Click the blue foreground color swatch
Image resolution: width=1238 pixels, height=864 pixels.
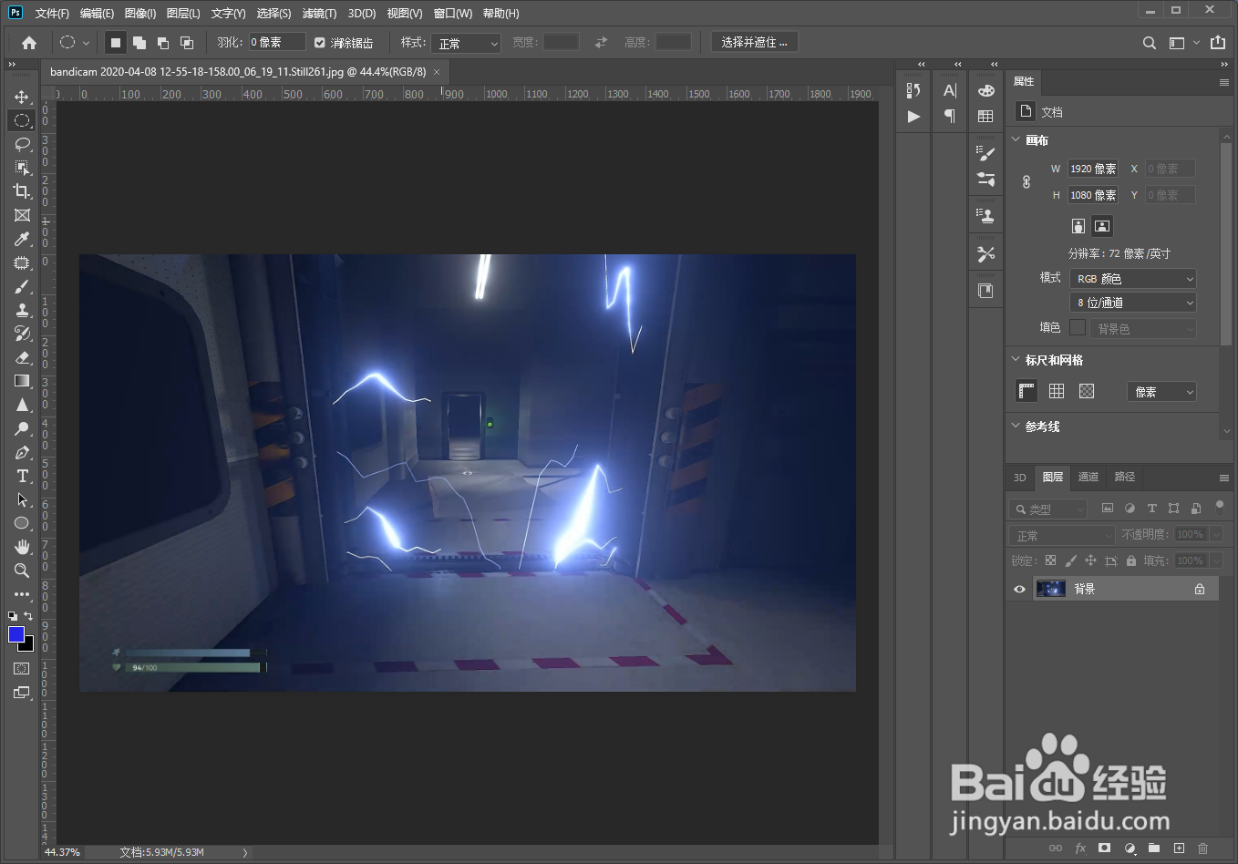16,634
